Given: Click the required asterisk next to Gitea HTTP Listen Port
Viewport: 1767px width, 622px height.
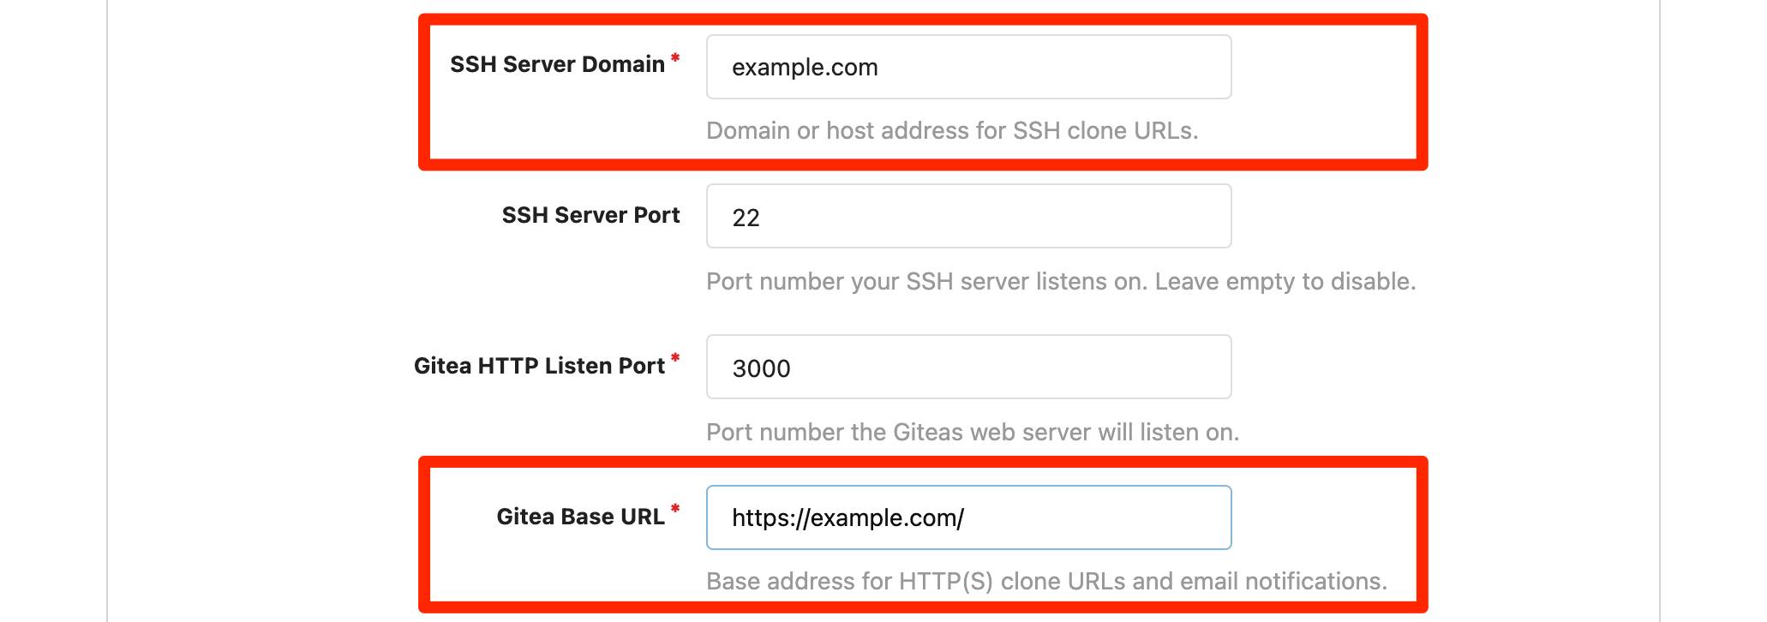Looking at the screenshot, I should point(675,359).
